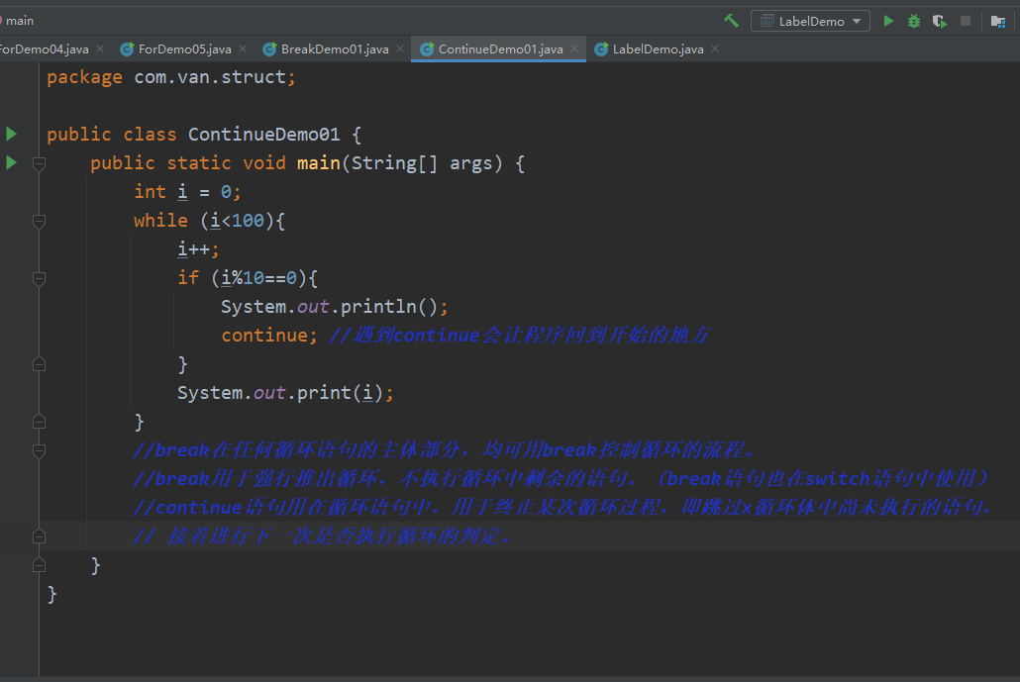The image size is (1020, 682).
Task: Run with coverage shield icon
Action: (x=940, y=21)
